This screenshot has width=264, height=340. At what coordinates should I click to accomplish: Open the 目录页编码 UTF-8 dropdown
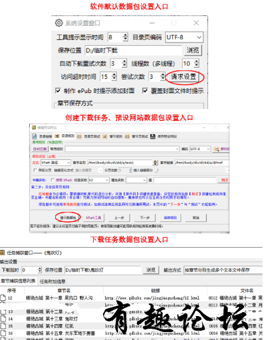184,37
